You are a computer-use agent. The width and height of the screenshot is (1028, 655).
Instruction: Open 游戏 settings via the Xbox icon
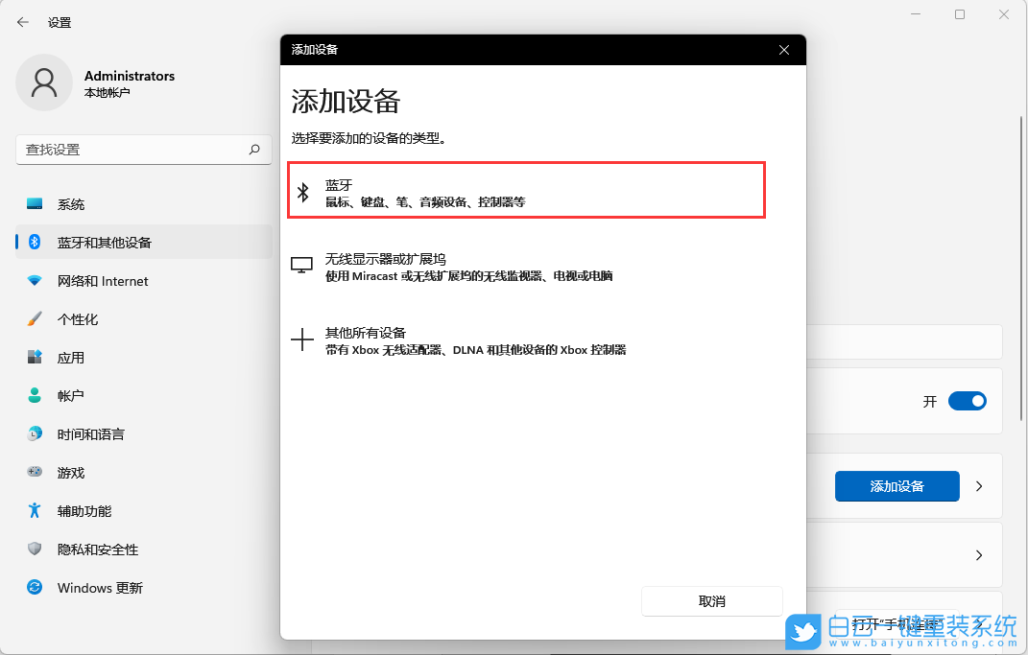34,472
